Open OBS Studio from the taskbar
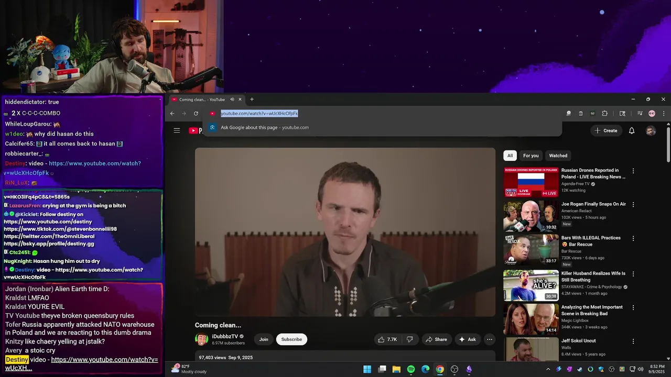This screenshot has width=671, height=377. (454, 369)
